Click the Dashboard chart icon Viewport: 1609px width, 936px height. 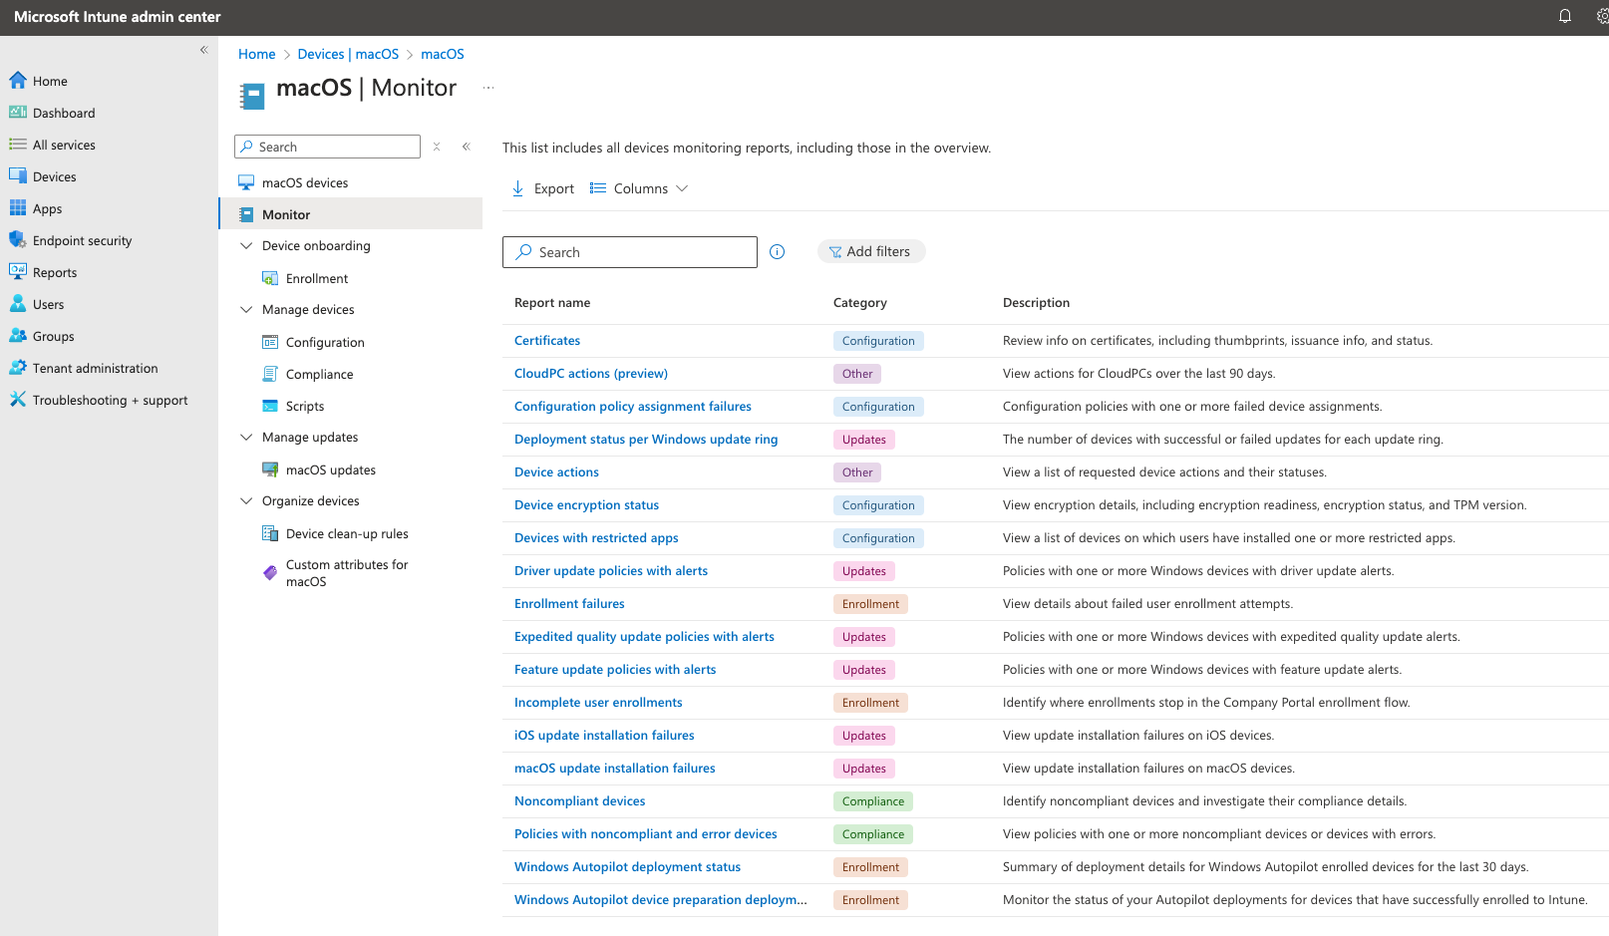pos(18,113)
